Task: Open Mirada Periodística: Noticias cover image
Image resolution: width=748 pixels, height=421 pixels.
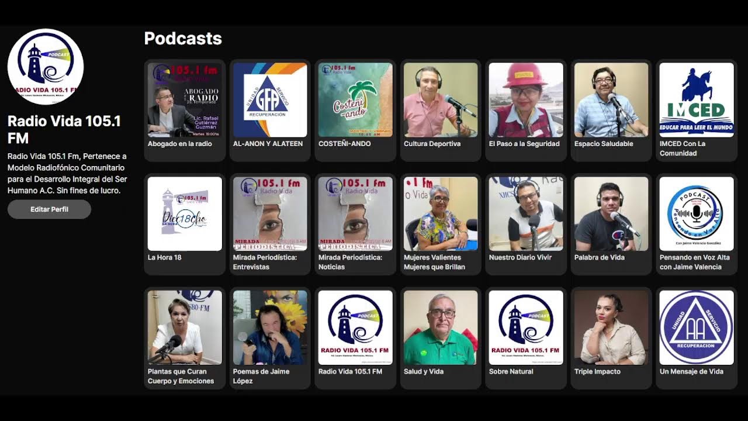Action: point(355,214)
